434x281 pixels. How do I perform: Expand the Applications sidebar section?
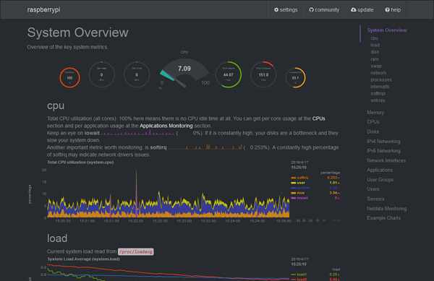click(x=380, y=170)
